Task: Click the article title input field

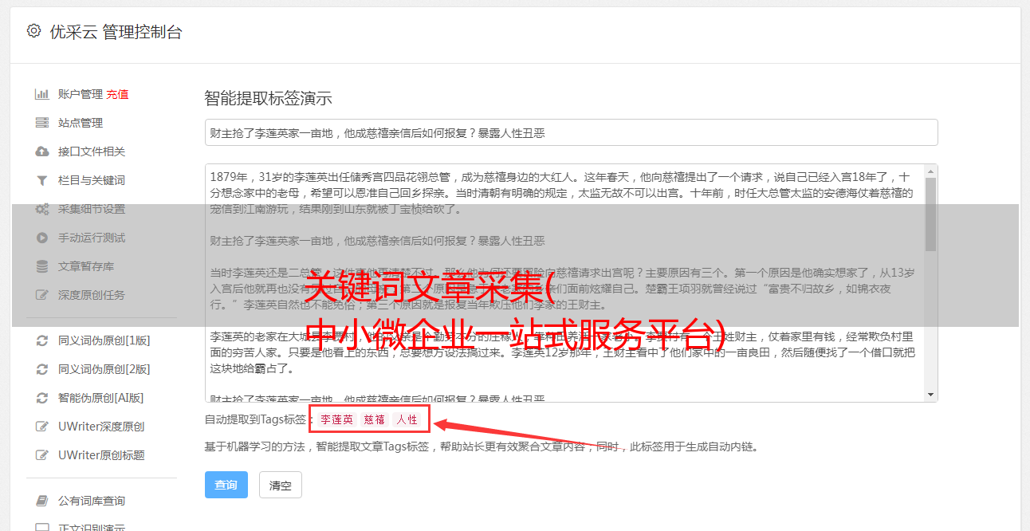Action: coord(571,132)
